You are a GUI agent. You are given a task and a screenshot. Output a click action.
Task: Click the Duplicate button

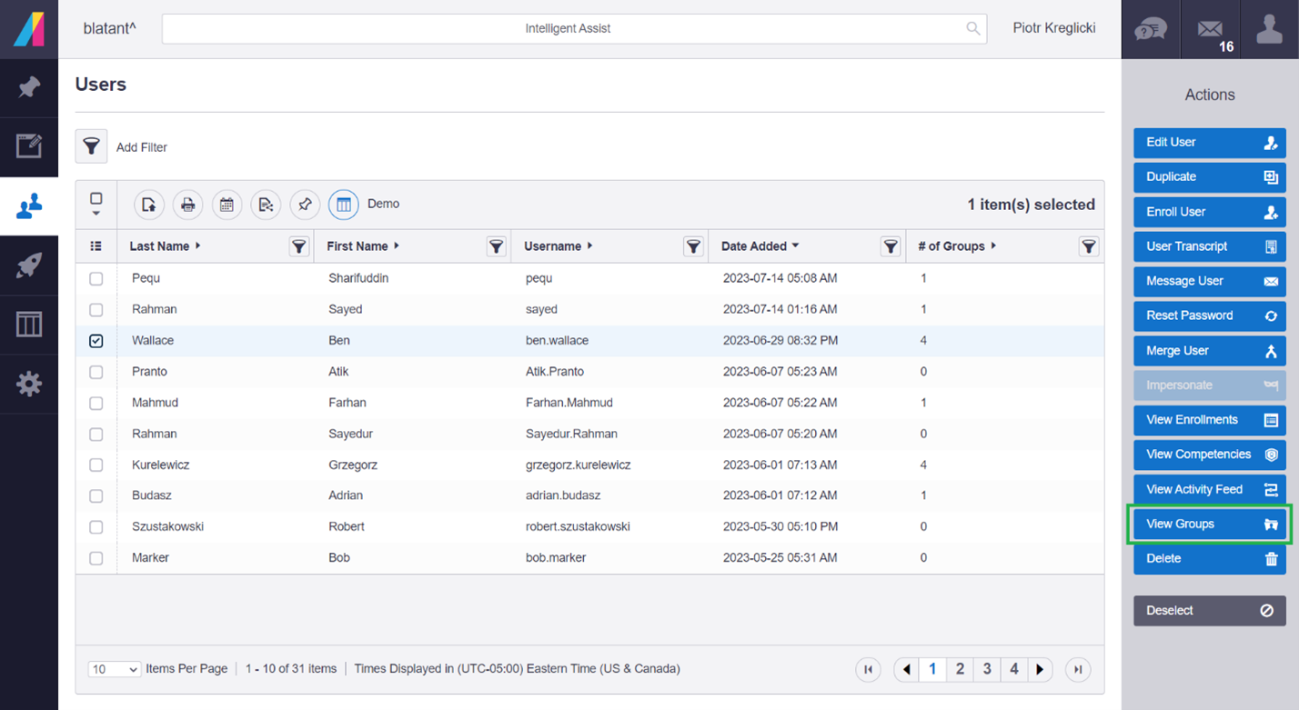click(1210, 177)
